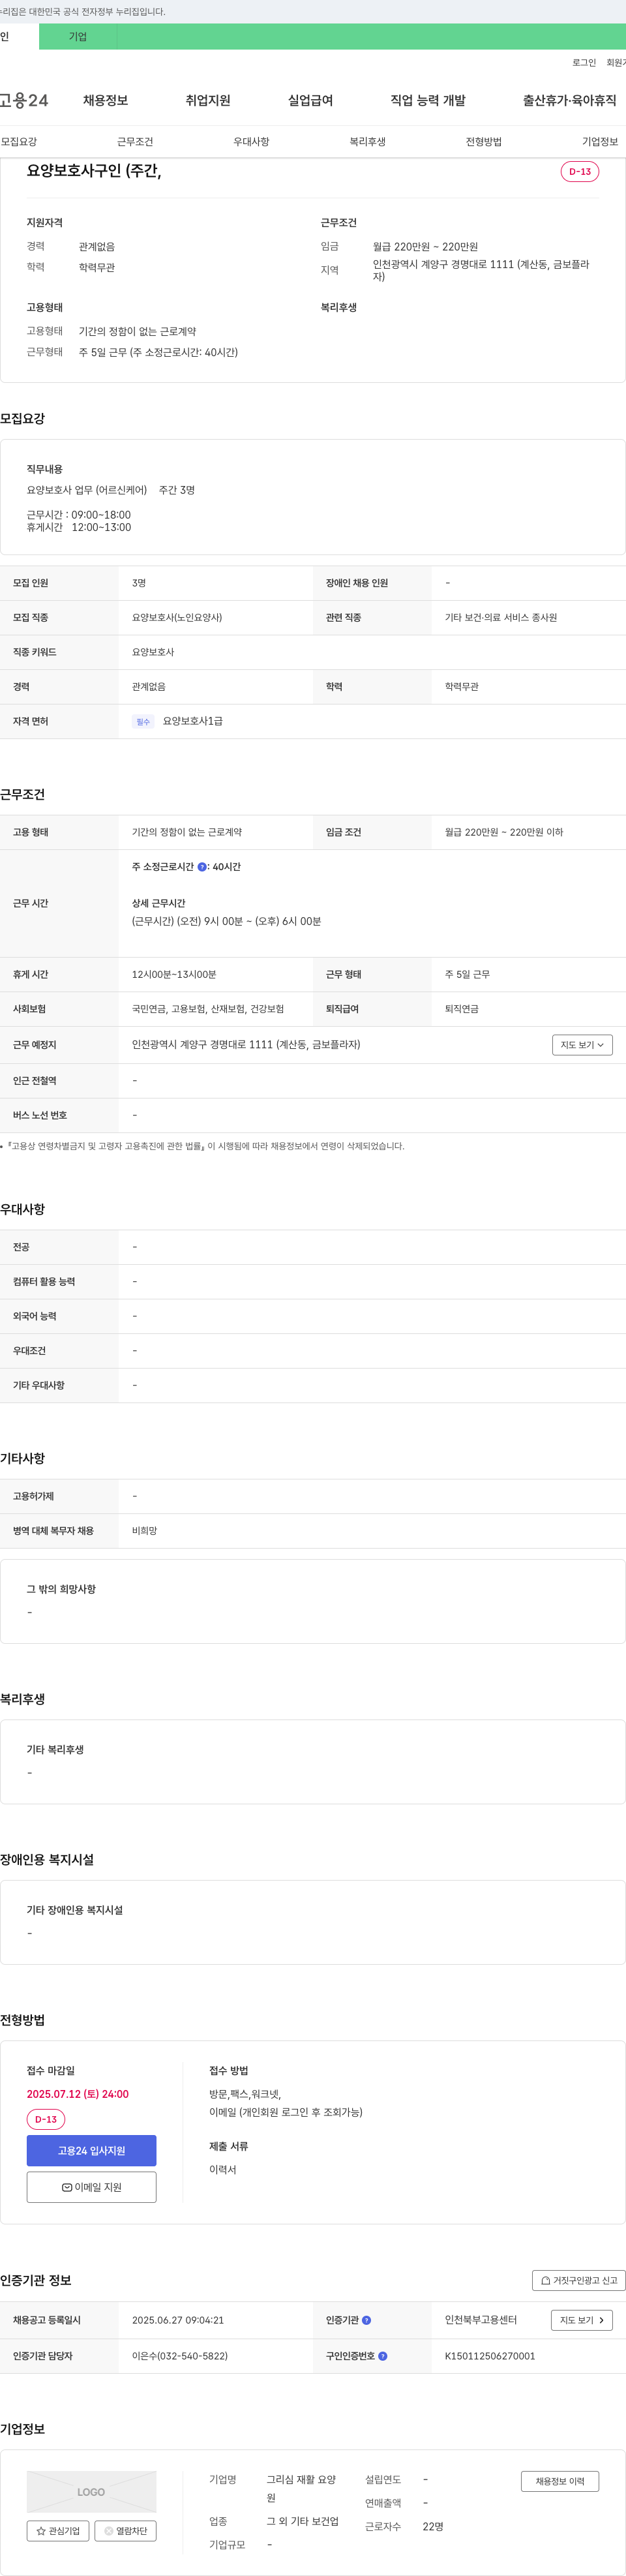This screenshot has width=626, height=2576.
Task: Click the 이메일 지원 button
Action: (91, 2187)
